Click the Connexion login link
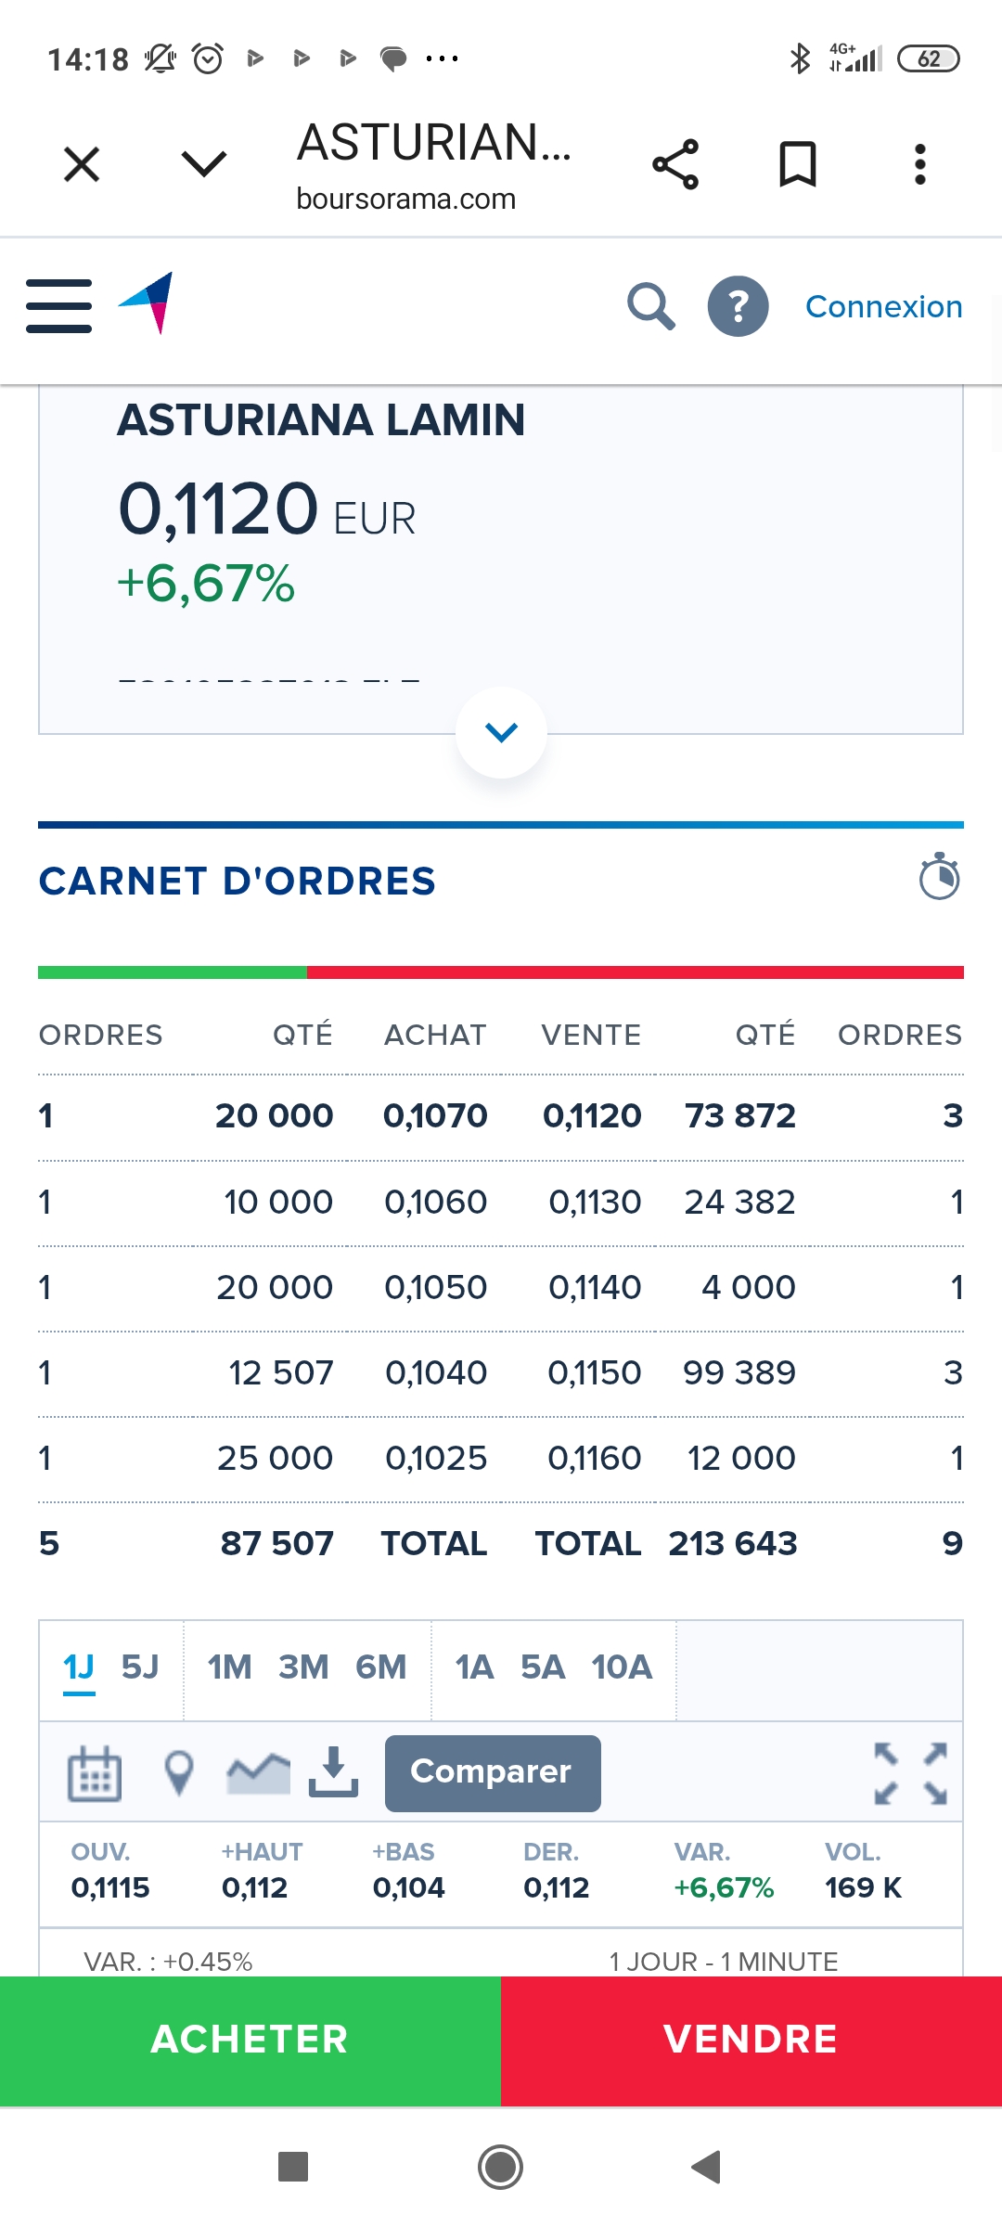This screenshot has height=2227, width=1002. coord(883,306)
